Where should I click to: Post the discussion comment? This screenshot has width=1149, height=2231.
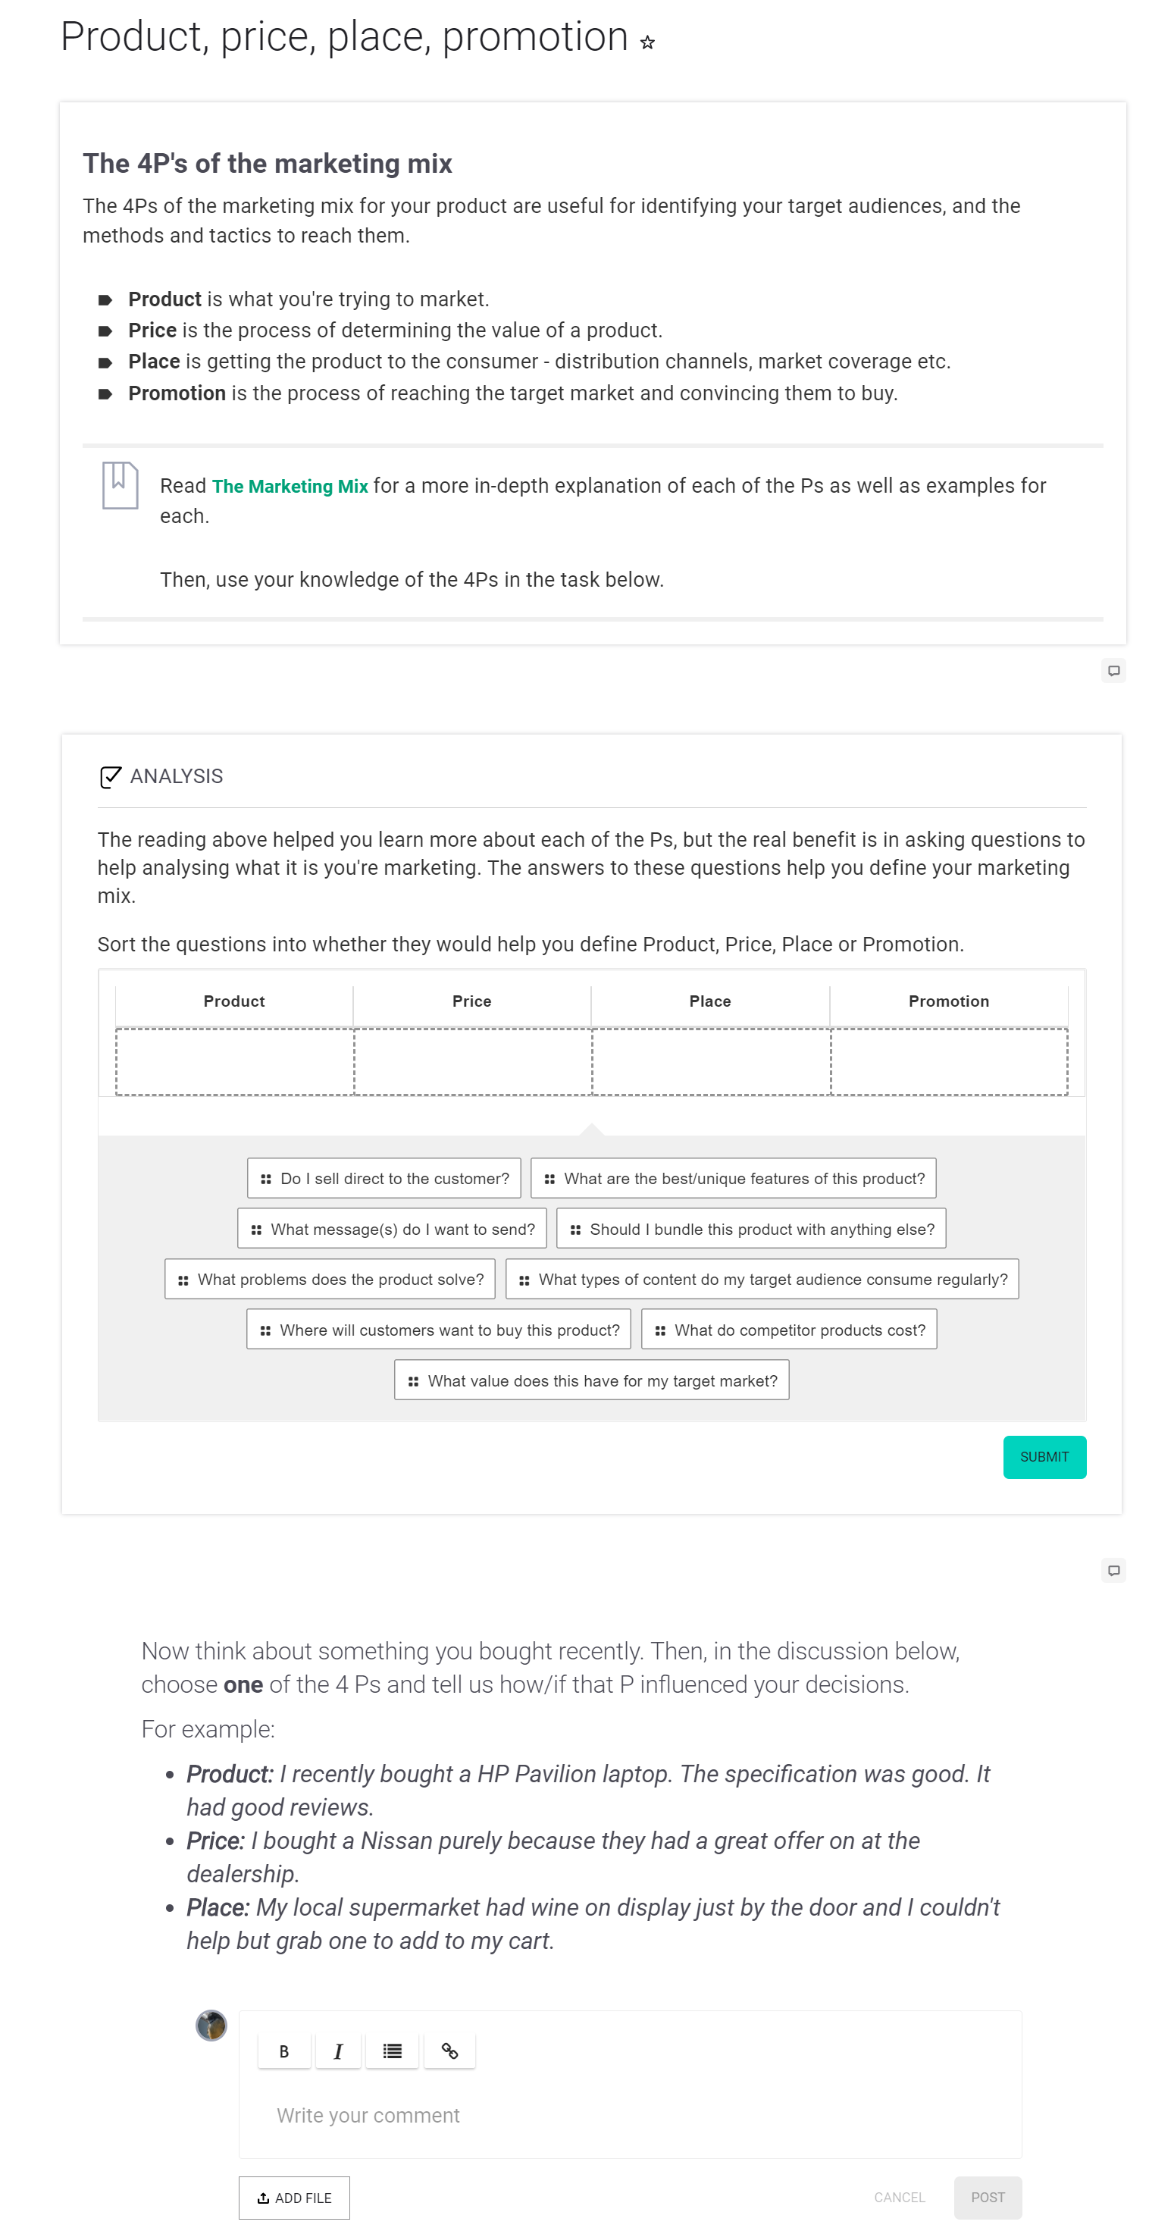(x=987, y=2197)
